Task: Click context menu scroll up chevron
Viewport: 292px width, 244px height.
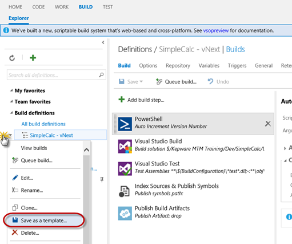Action: pyautogui.click(x=86, y=150)
